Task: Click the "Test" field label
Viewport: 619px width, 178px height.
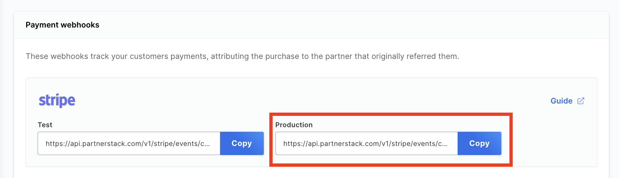Action: tap(45, 125)
